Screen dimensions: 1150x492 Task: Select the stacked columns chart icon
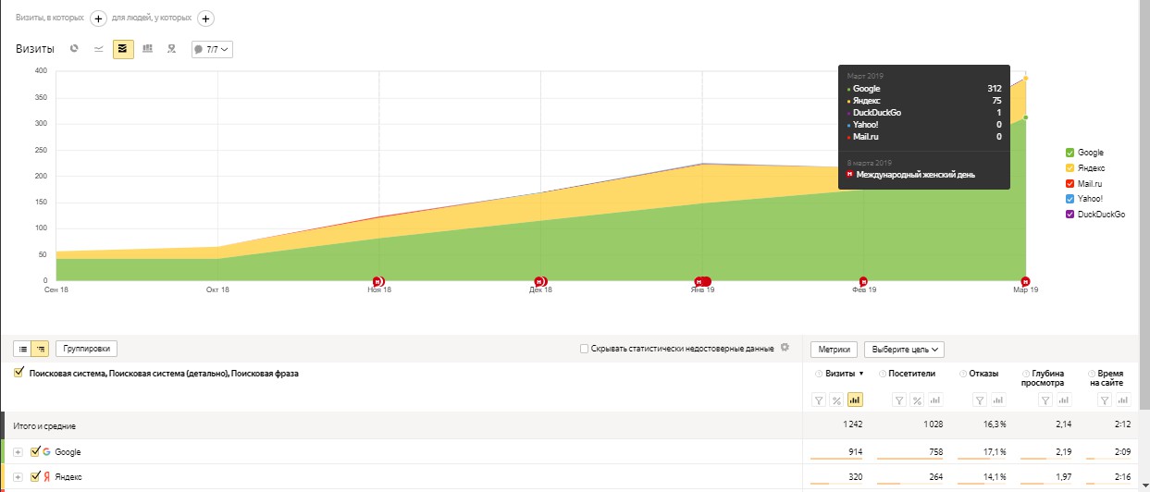pos(147,49)
